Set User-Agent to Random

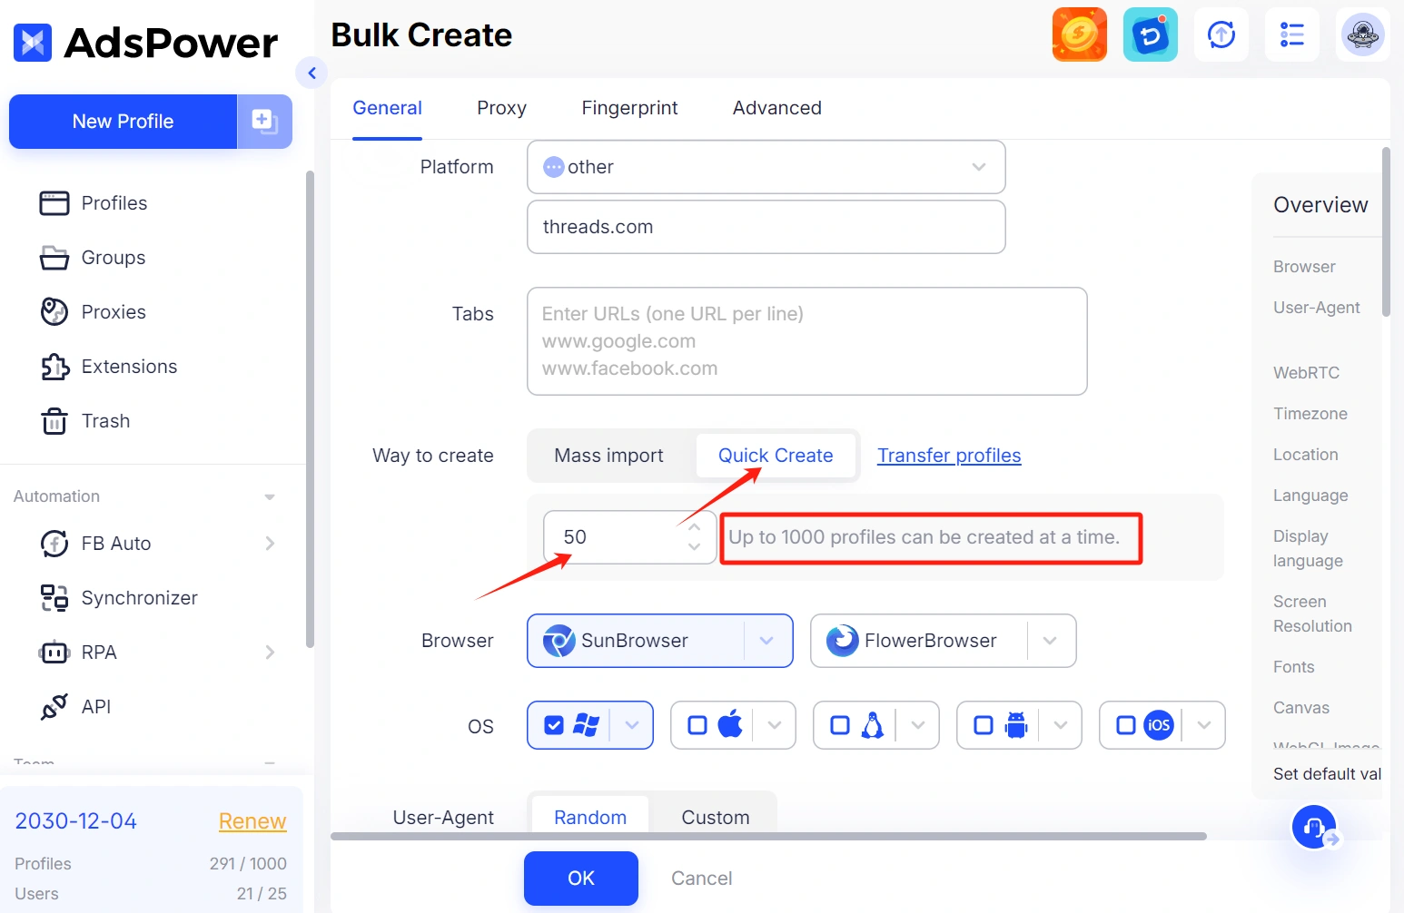[x=590, y=817]
